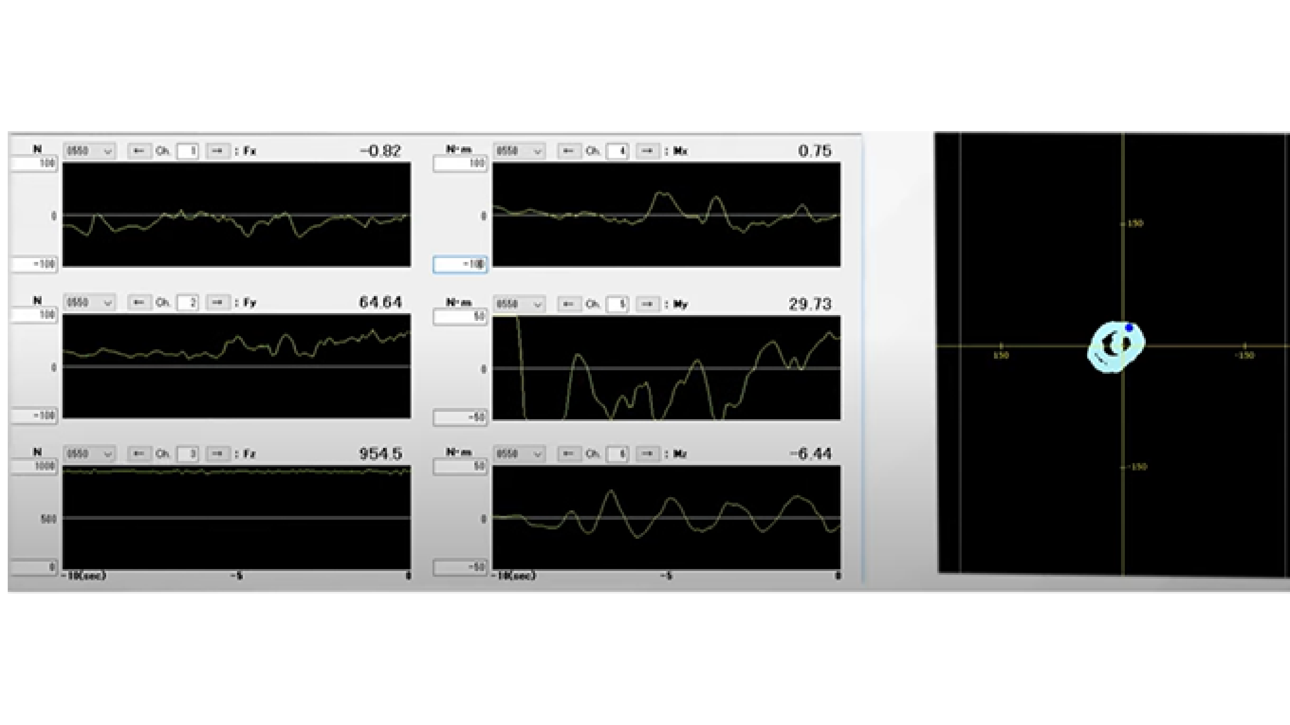Click the left arrow button for Fx channel
The width and height of the screenshot is (1290, 725).
pos(139,150)
